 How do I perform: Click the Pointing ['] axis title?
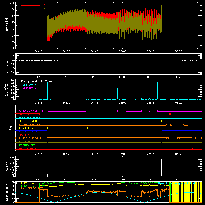[x=7, y=25]
